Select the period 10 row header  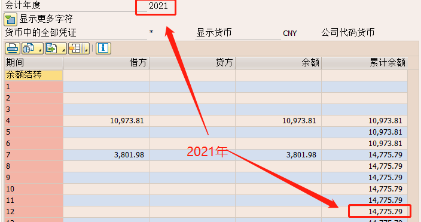(34, 189)
